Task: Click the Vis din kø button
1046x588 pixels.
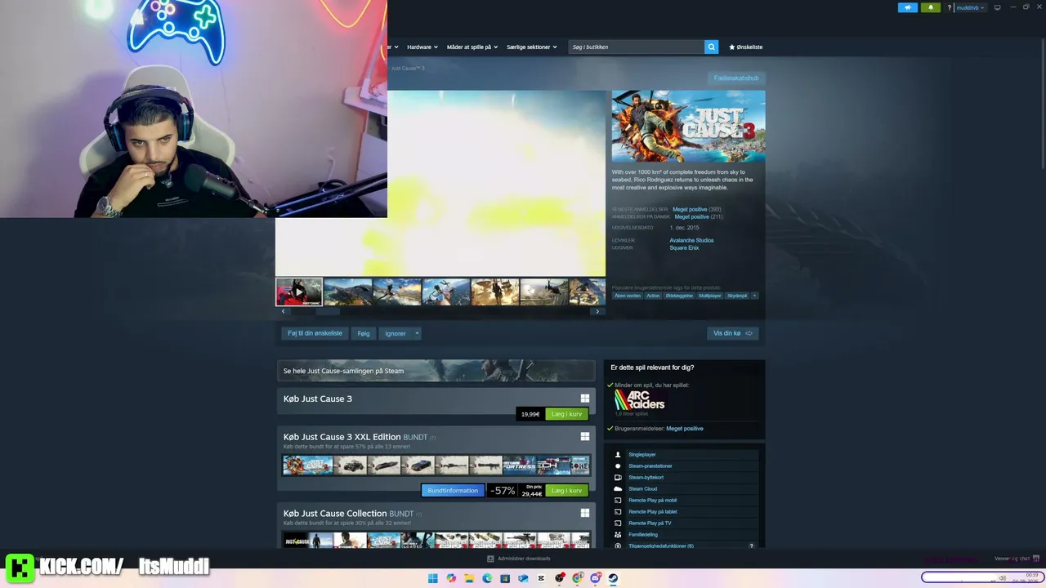Action: pyautogui.click(x=733, y=333)
